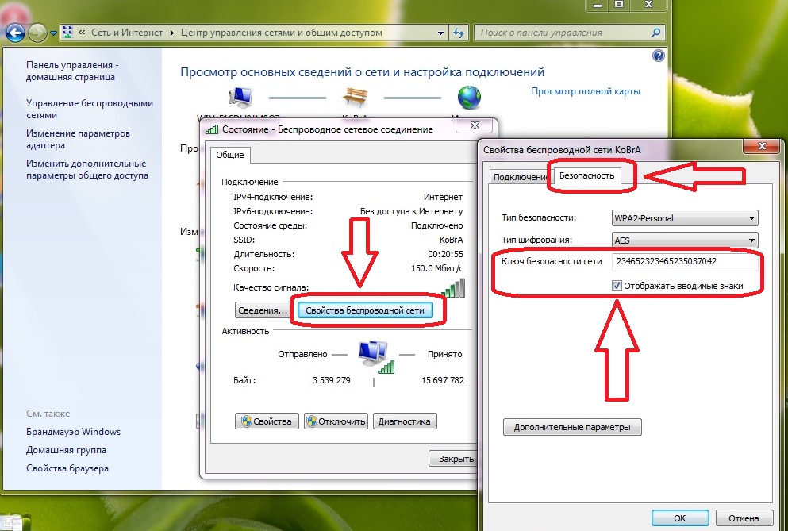
Task: Click the 'Свойства беспроводной сети' button
Action: (364, 310)
